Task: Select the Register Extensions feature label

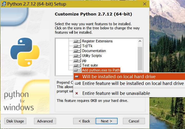Action: tap(97, 41)
